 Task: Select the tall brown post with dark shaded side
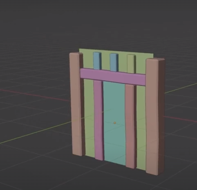155,117
